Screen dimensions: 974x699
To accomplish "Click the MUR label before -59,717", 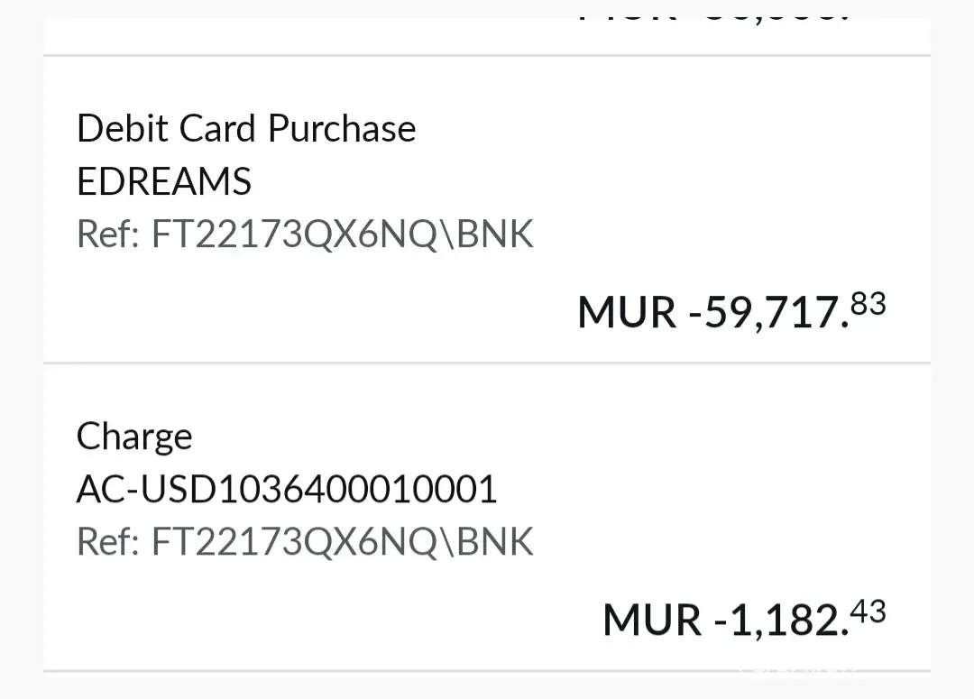I will (x=627, y=313).
